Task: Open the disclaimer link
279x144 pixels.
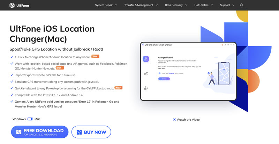Action: 171,73
